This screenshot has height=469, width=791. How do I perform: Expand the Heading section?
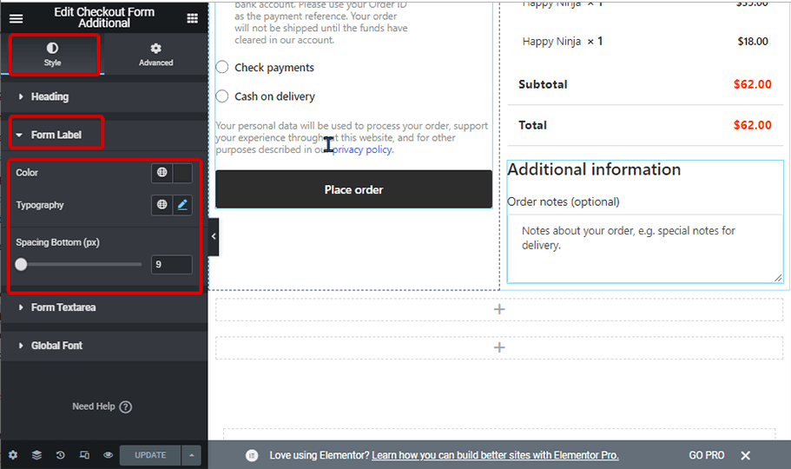point(104,96)
